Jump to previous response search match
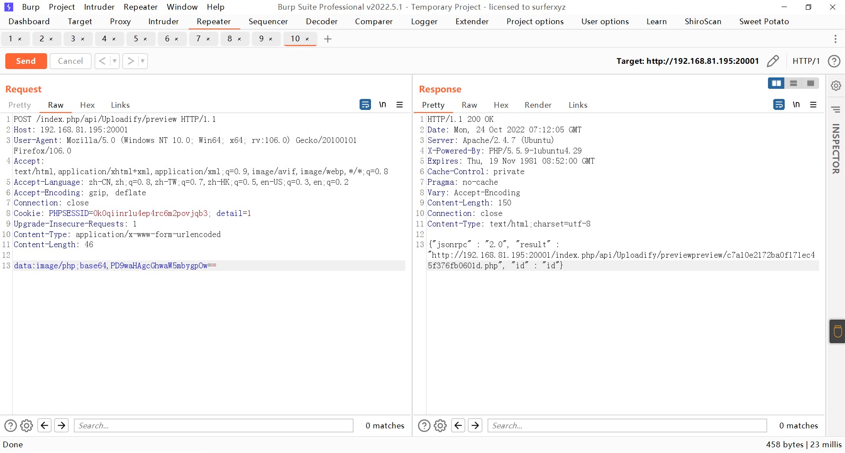845x453 pixels. click(458, 425)
